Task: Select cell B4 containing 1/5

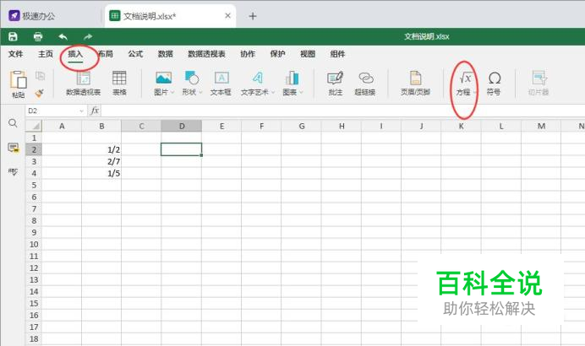Action: pos(101,173)
